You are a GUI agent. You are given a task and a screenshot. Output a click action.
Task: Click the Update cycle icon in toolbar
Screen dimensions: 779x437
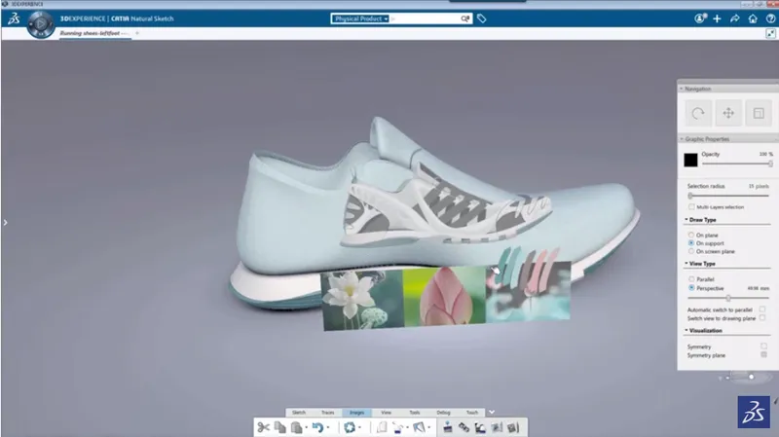pos(350,427)
